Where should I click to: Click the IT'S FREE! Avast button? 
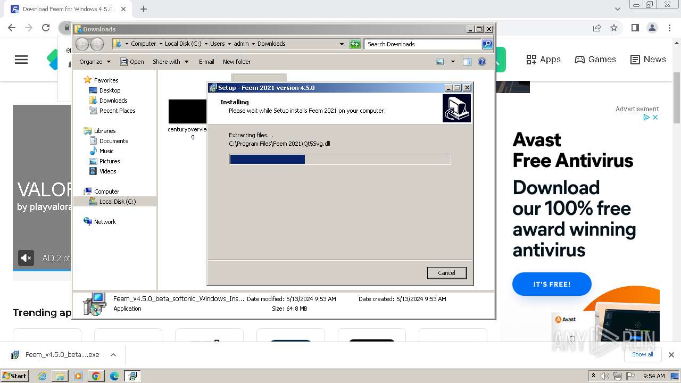pos(552,284)
